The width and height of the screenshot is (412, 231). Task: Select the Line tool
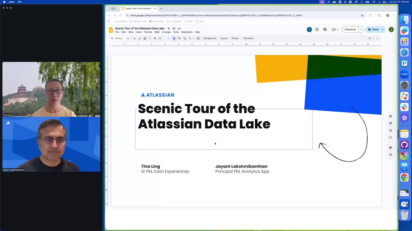[190, 38]
